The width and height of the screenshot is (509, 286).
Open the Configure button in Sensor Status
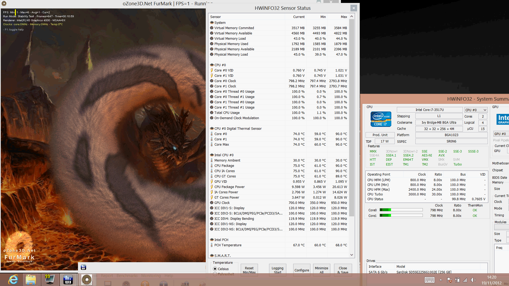(x=302, y=270)
